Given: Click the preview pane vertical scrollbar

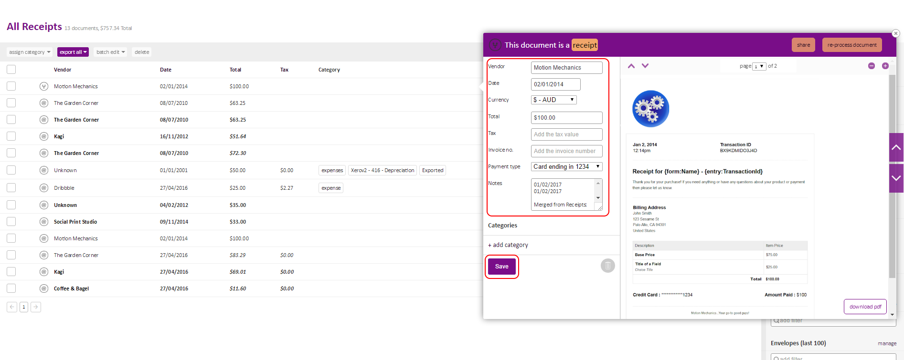Looking at the screenshot, I should (x=892, y=176).
